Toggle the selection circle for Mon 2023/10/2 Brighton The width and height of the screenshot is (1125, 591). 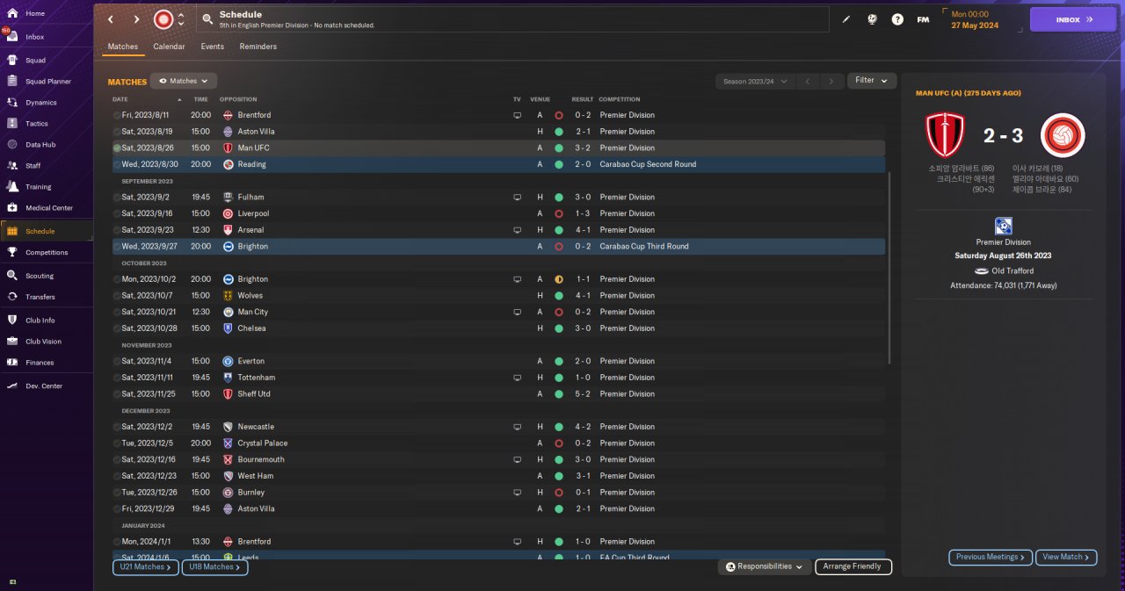pyautogui.click(x=117, y=279)
